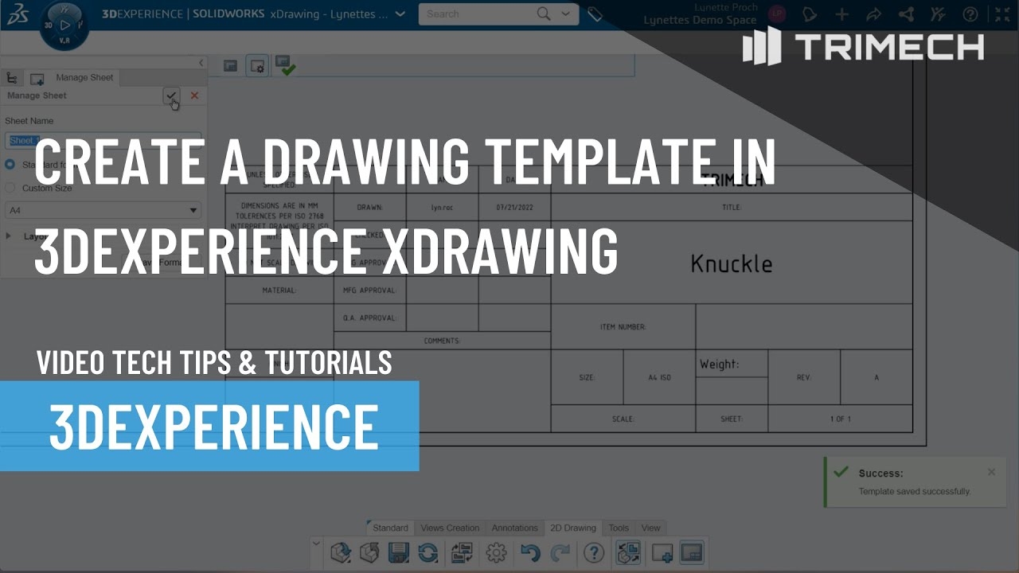This screenshot has height=573, width=1019.
Task: Click the LP user avatar
Action: [x=777, y=14]
